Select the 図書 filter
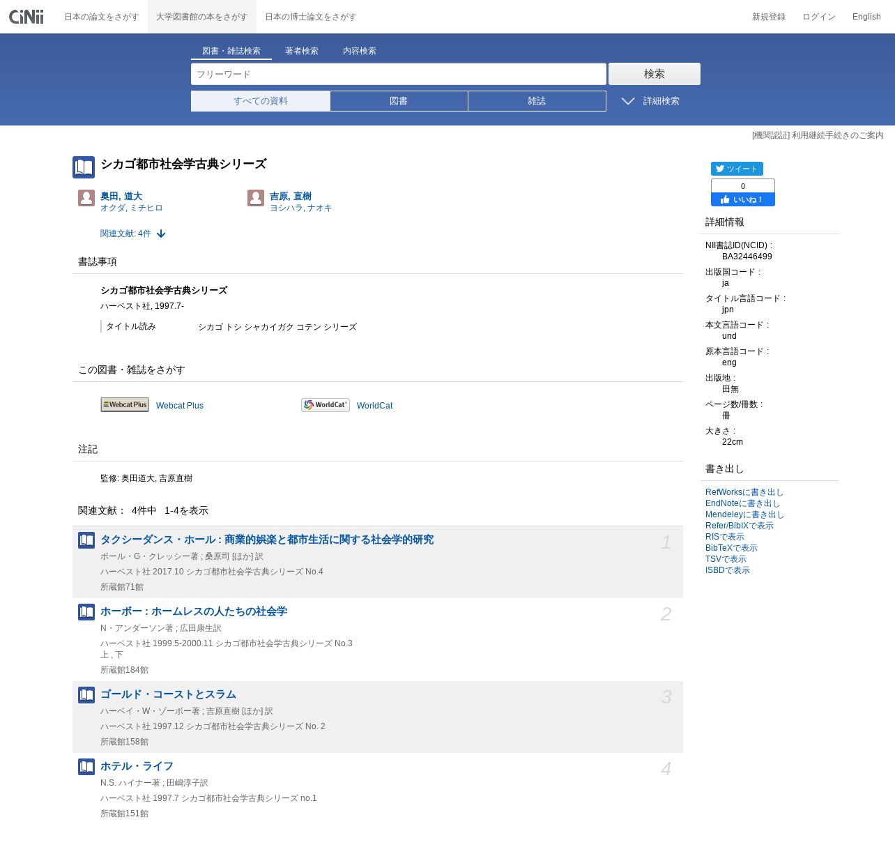The height and width of the screenshot is (847, 895). 399,101
